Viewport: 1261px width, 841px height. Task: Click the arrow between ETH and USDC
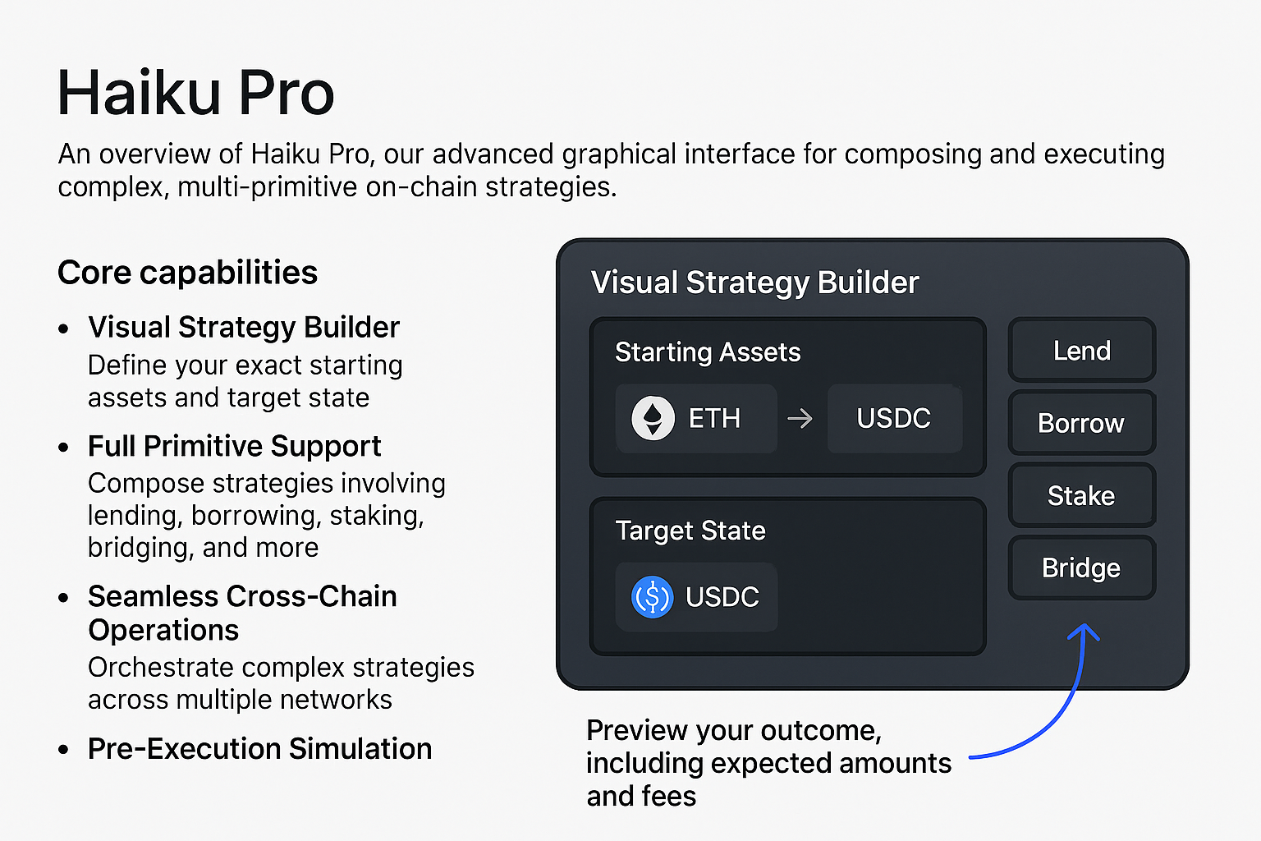click(800, 419)
